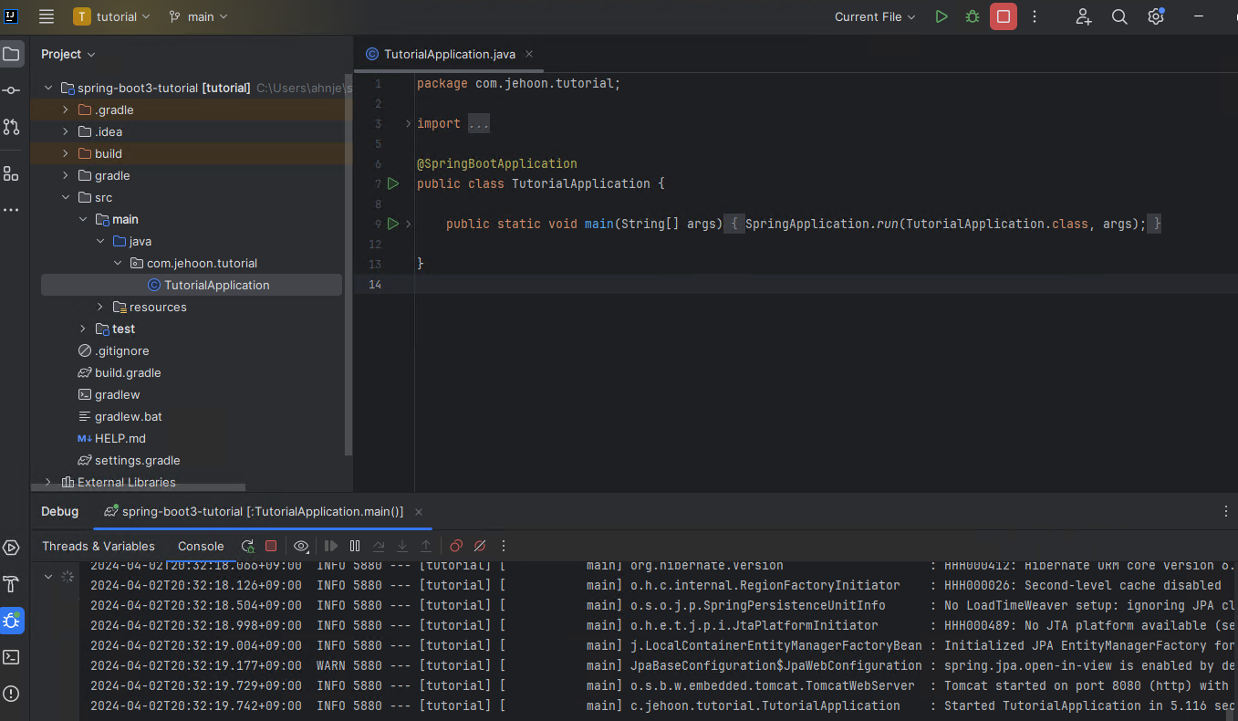The image size is (1238, 721).
Task: Open settings.gradle file
Action: (129, 460)
